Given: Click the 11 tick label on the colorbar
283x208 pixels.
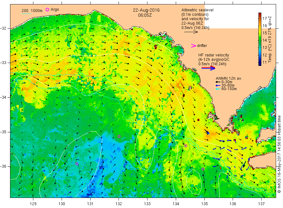Looking at the screenshot, I should 264,62.
